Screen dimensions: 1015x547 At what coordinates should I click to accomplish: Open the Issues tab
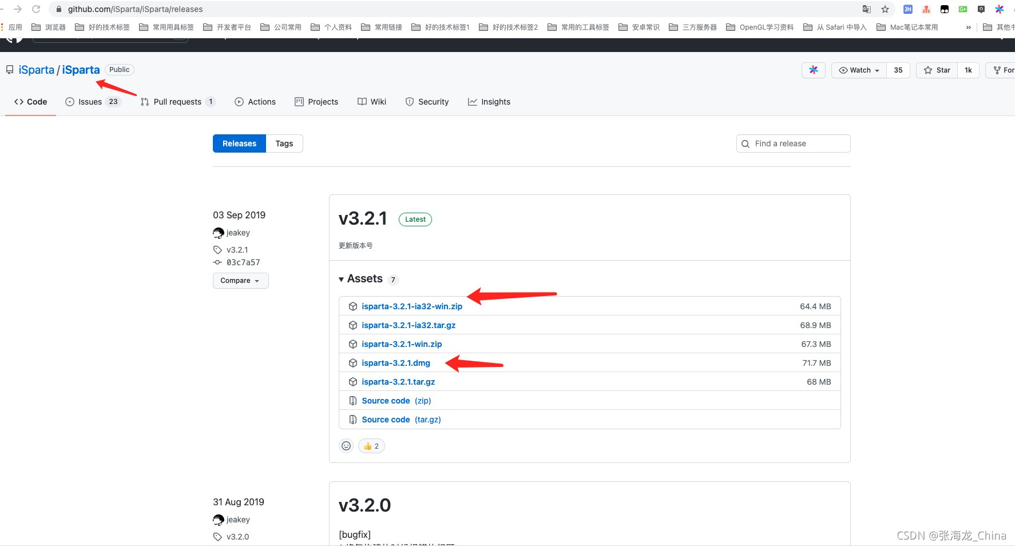click(x=93, y=102)
